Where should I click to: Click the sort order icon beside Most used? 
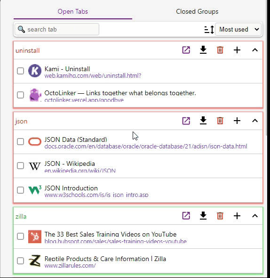tap(209, 29)
